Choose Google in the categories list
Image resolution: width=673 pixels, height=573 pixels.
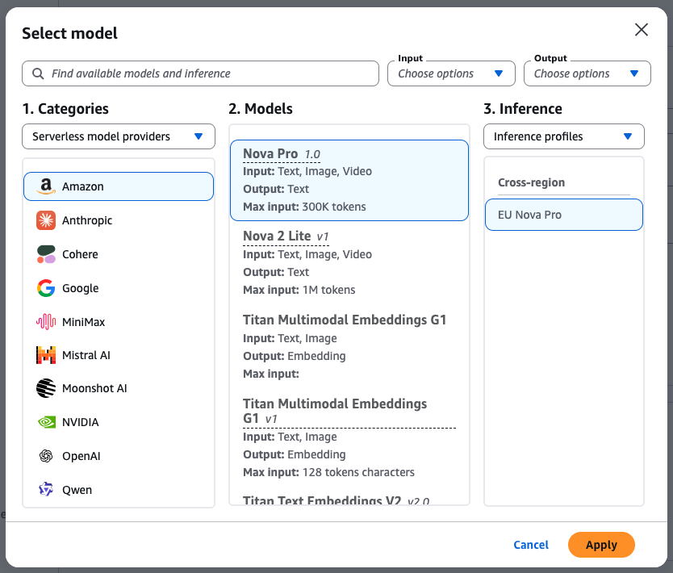point(119,288)
